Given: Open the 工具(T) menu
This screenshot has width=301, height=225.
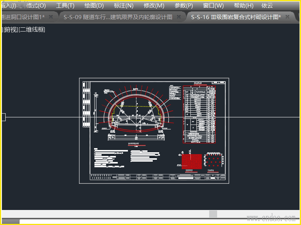Looking at the screenshot, I should [x=65, y=6].
